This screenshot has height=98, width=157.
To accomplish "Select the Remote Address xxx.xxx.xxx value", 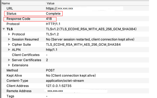I will tap(55, 91).
